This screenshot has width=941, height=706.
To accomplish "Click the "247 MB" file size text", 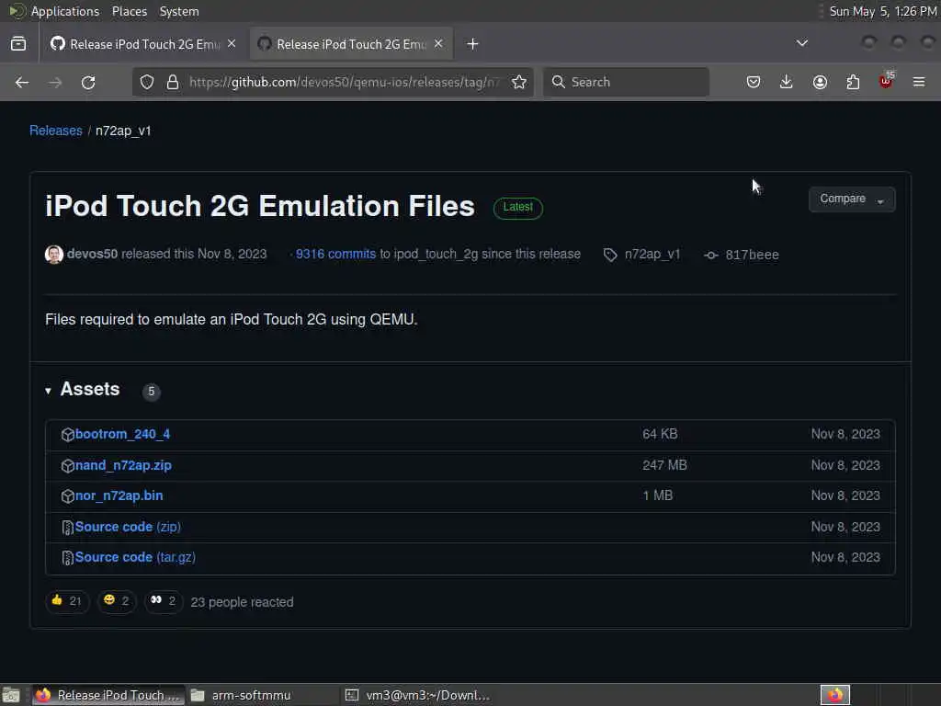I will coord(664,465).
